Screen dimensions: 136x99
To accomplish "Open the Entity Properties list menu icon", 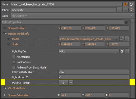I will click(x=126, y=22).
